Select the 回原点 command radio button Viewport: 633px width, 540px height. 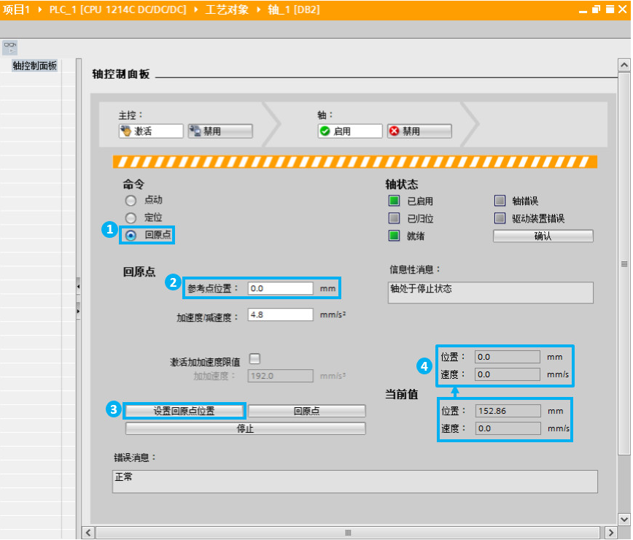[131, 235]
